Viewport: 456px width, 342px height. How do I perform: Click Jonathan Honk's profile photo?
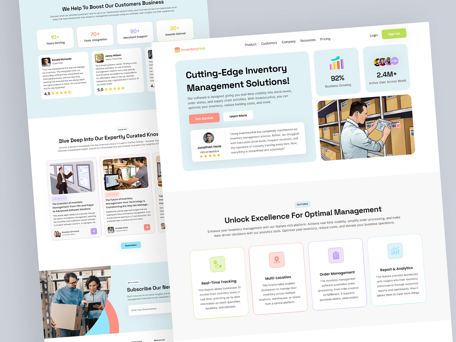(209, 138)
